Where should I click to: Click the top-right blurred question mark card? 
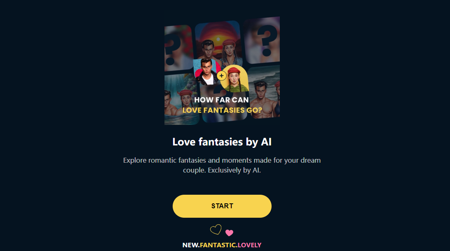tap(262, 40)
